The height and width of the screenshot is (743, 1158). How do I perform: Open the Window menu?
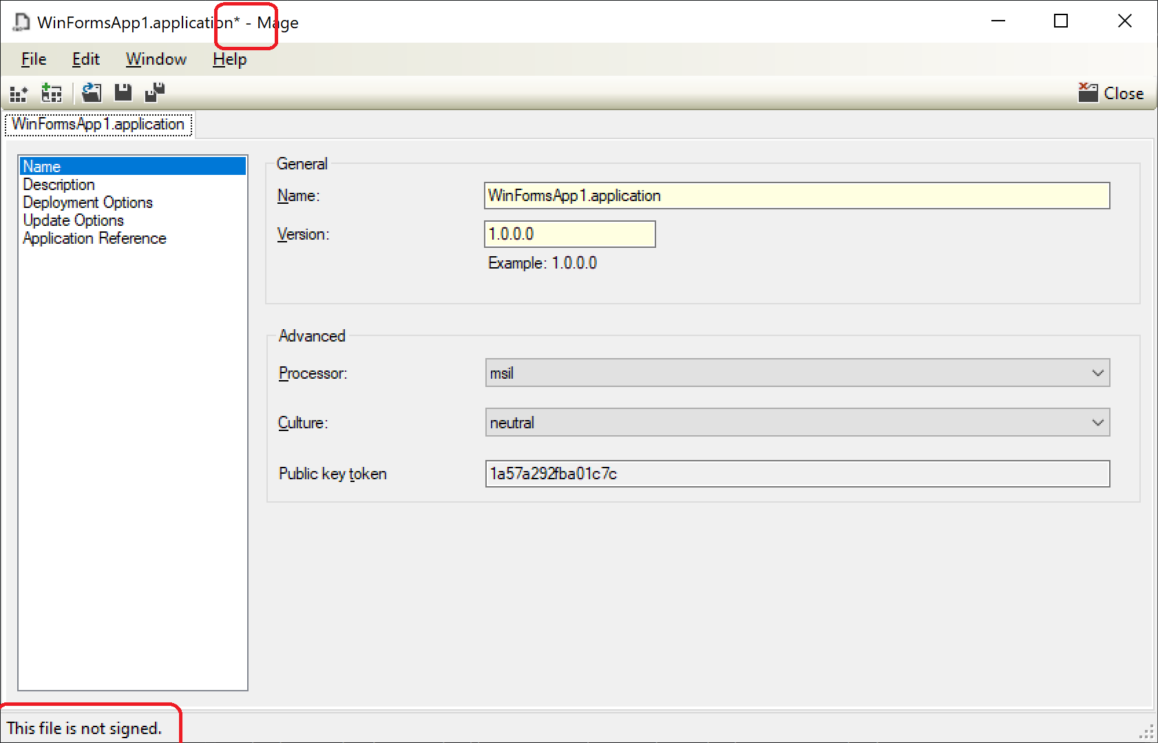coord(156,59)
